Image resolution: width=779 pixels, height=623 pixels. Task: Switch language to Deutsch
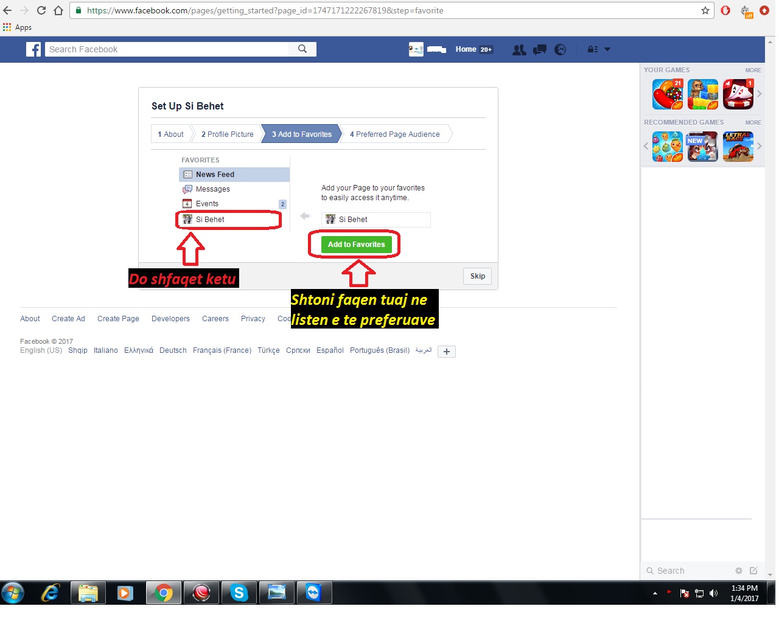173,350
